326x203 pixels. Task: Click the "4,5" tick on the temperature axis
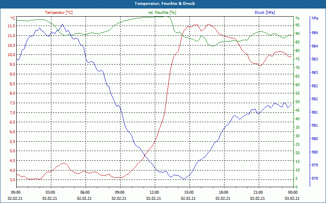tap(12, 160)
